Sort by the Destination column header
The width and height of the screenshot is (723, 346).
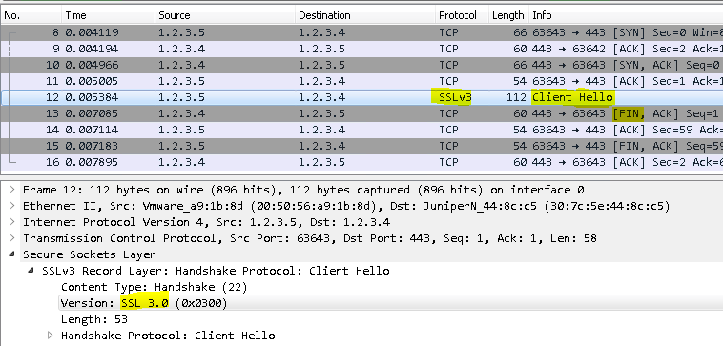point(365,15)
